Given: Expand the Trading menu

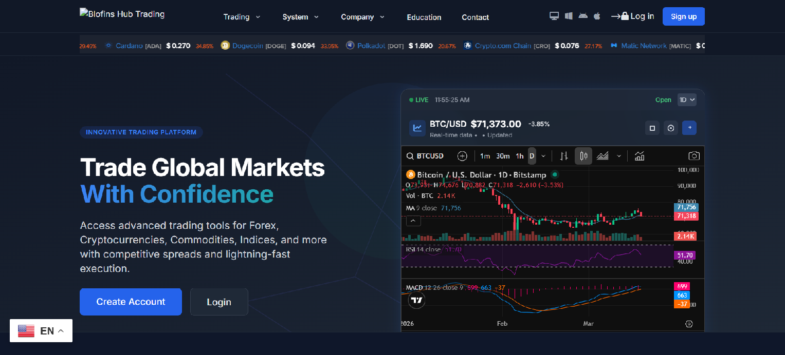Looking at the screenshot, I should 242,17.
